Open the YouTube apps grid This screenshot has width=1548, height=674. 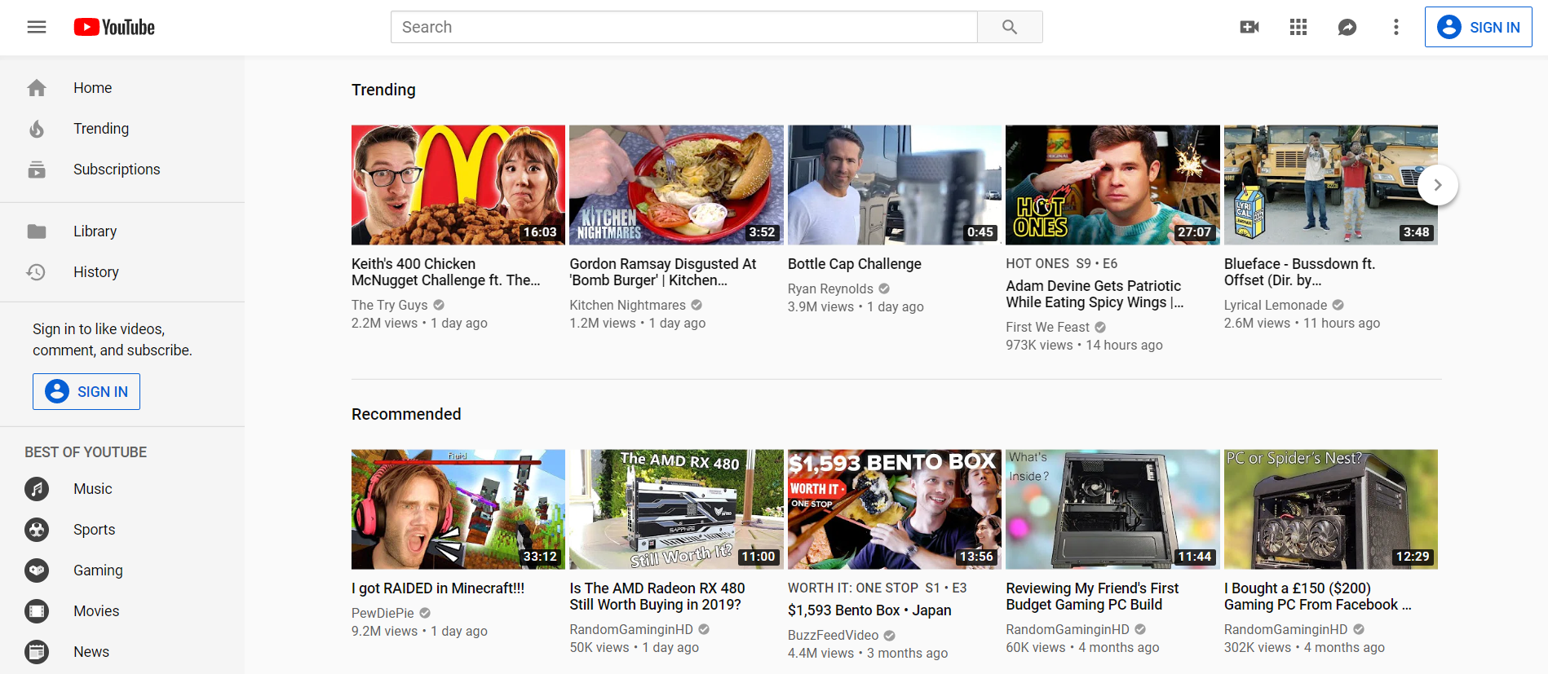pyautogui.click(x=1298, y=27)
